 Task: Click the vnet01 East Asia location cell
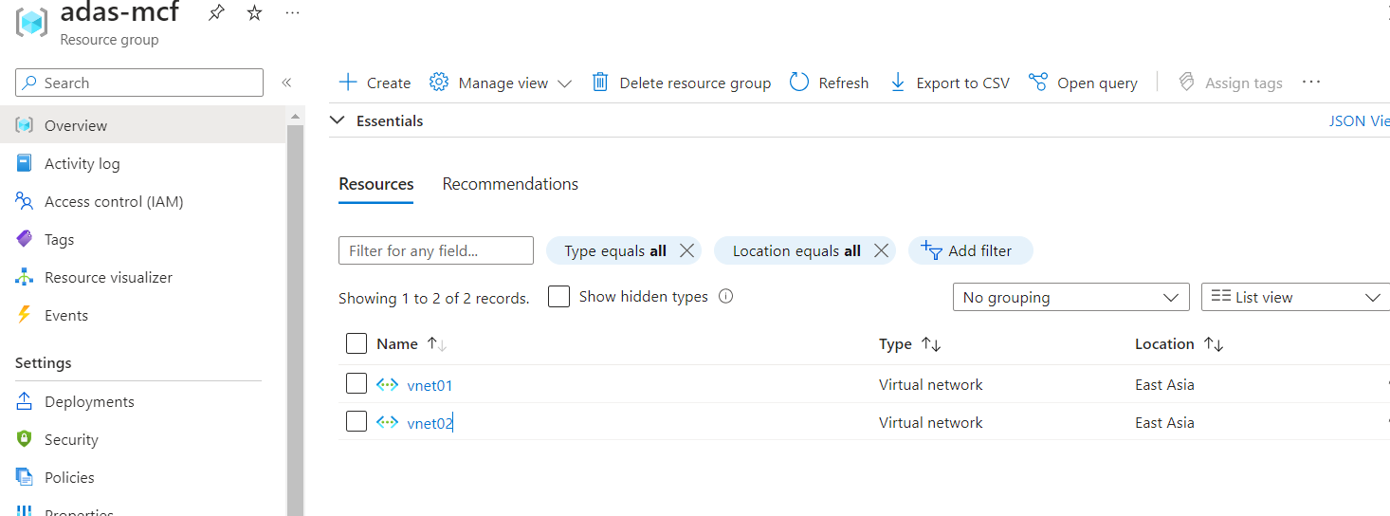[x=1164, y=384]
